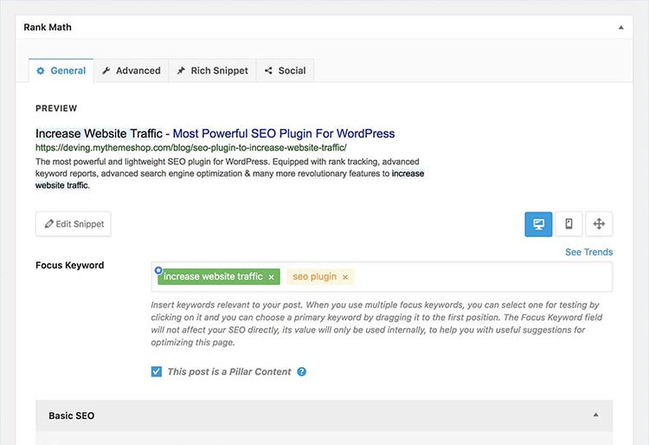Switch to the Social tab
This screenshot has width=649, height=445.
pyautogui.click(x=286, y=71)
